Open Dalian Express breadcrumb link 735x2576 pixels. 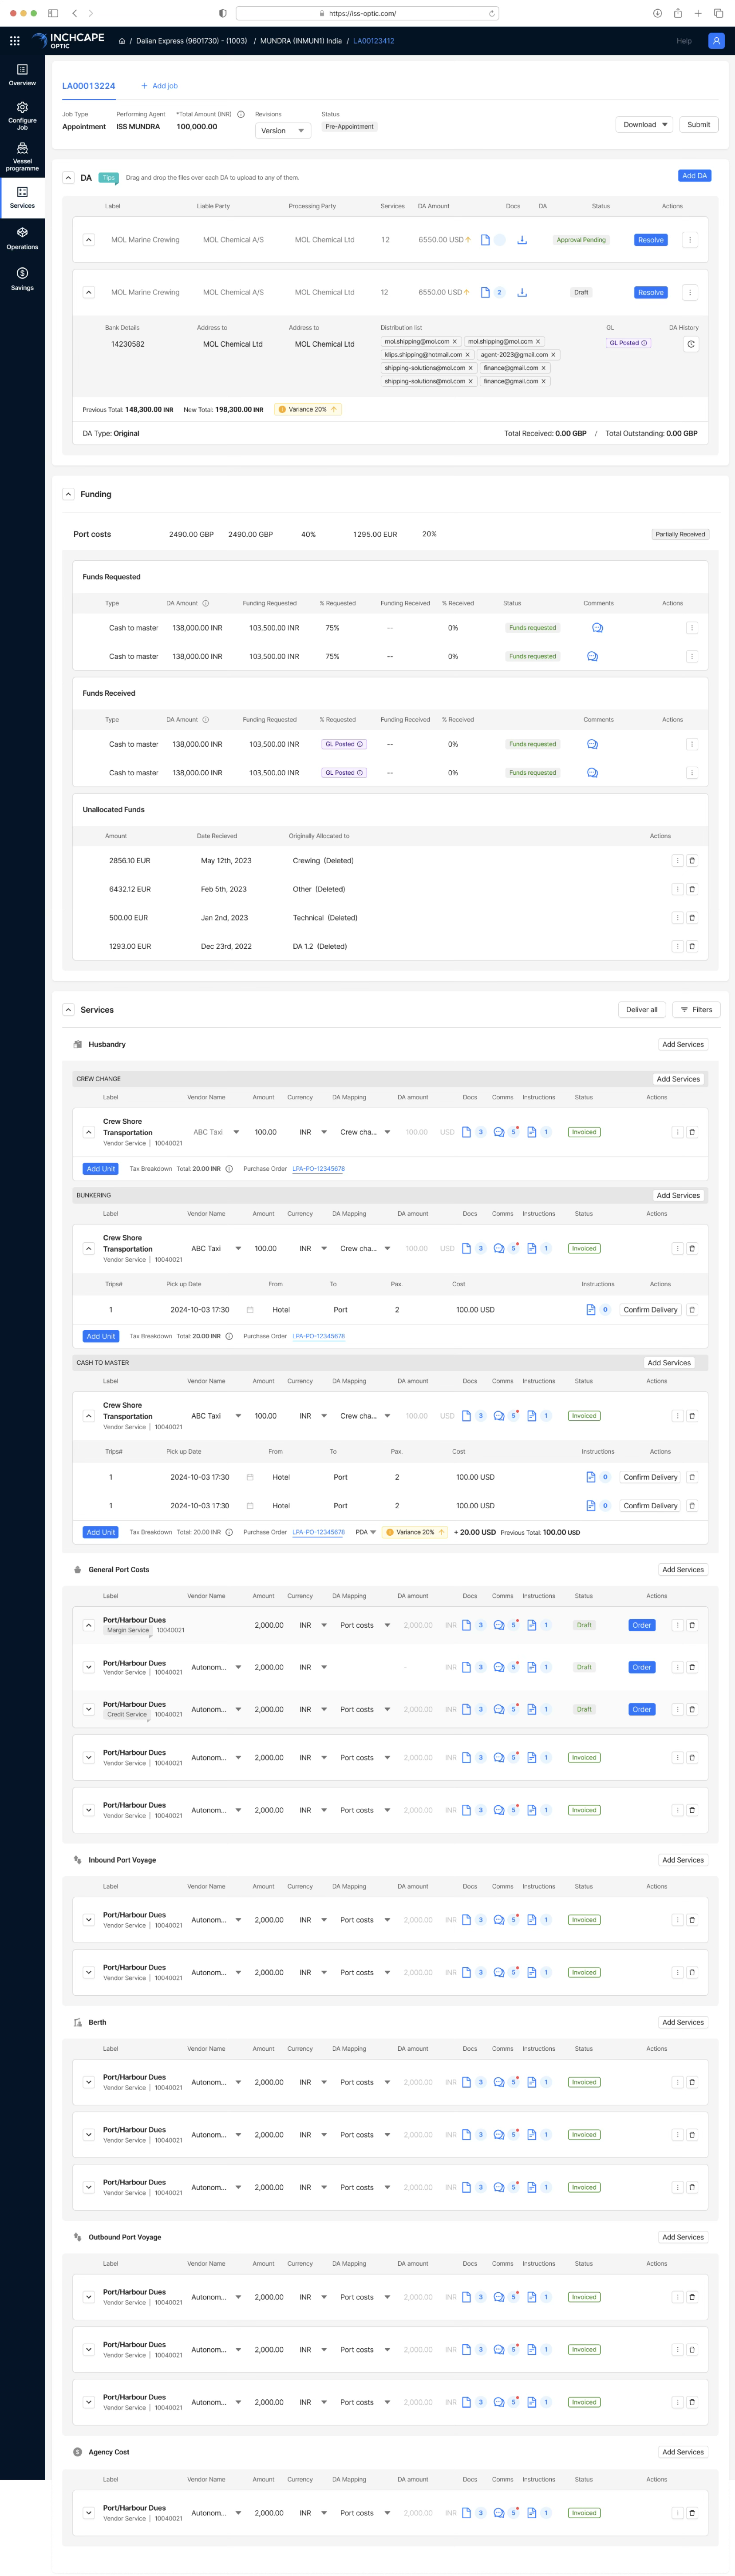(x=191, y=41)
